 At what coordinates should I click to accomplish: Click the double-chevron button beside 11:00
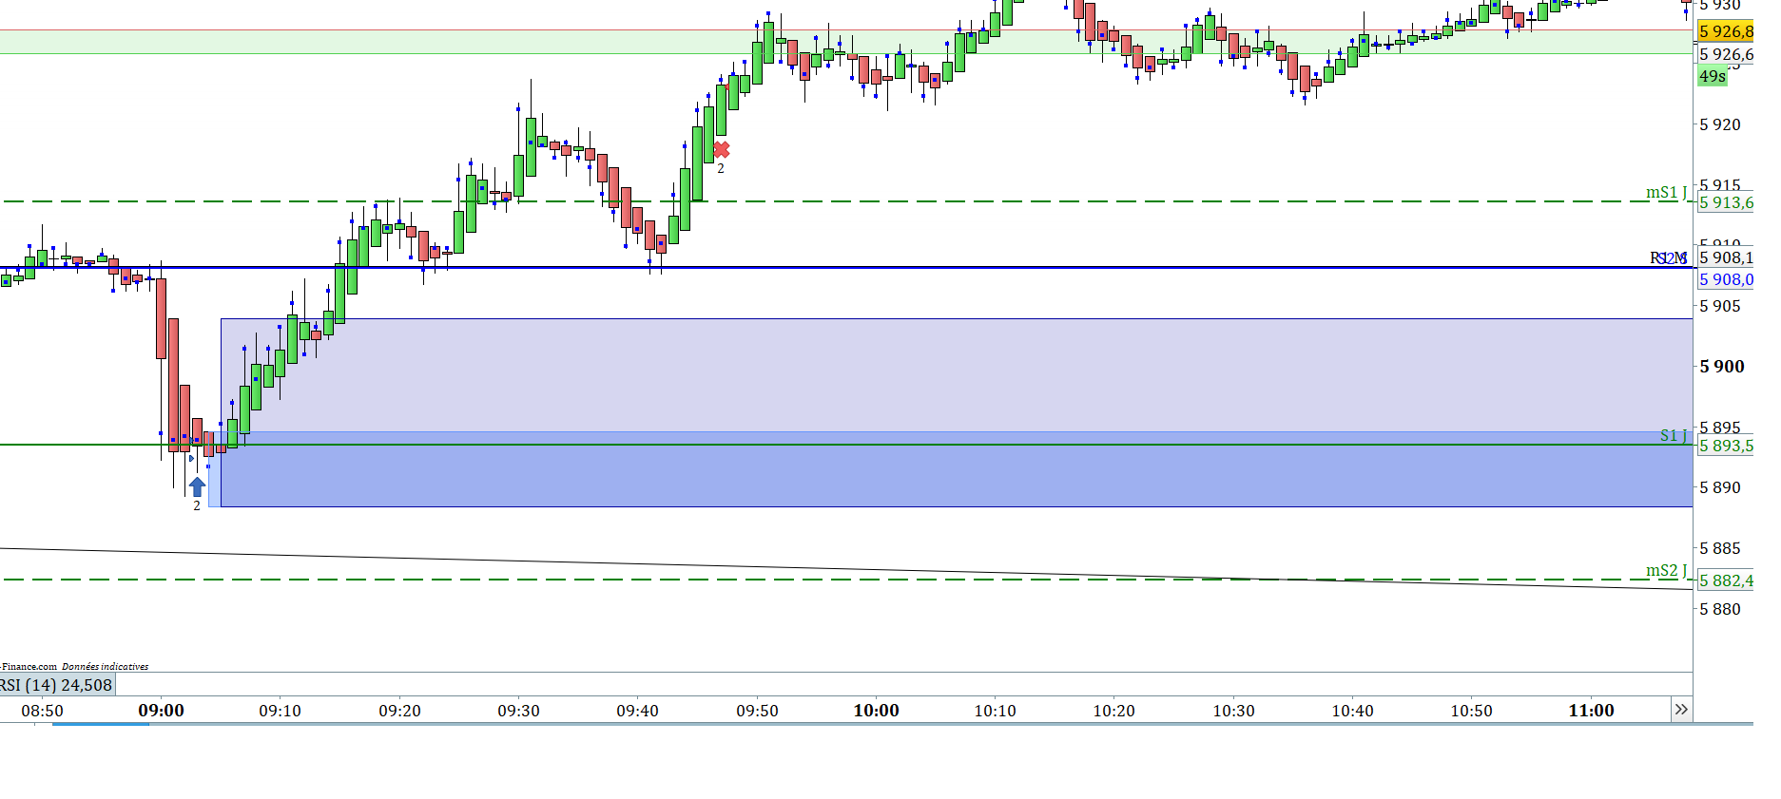pos(1681,710)
